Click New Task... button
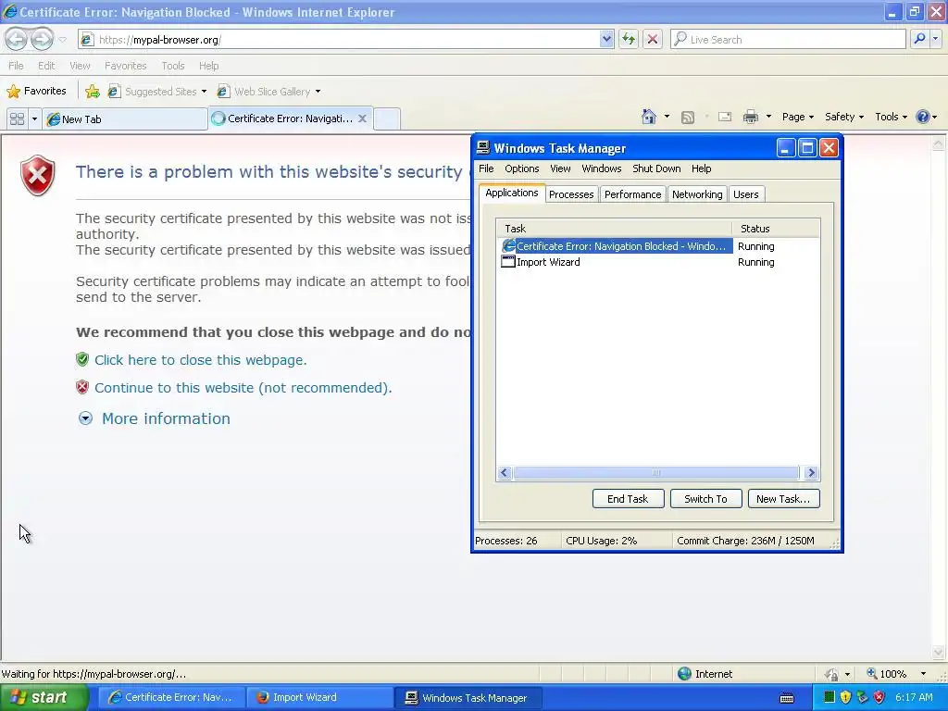The height and width of the screenshot is (711, 948). coord(783,499)
